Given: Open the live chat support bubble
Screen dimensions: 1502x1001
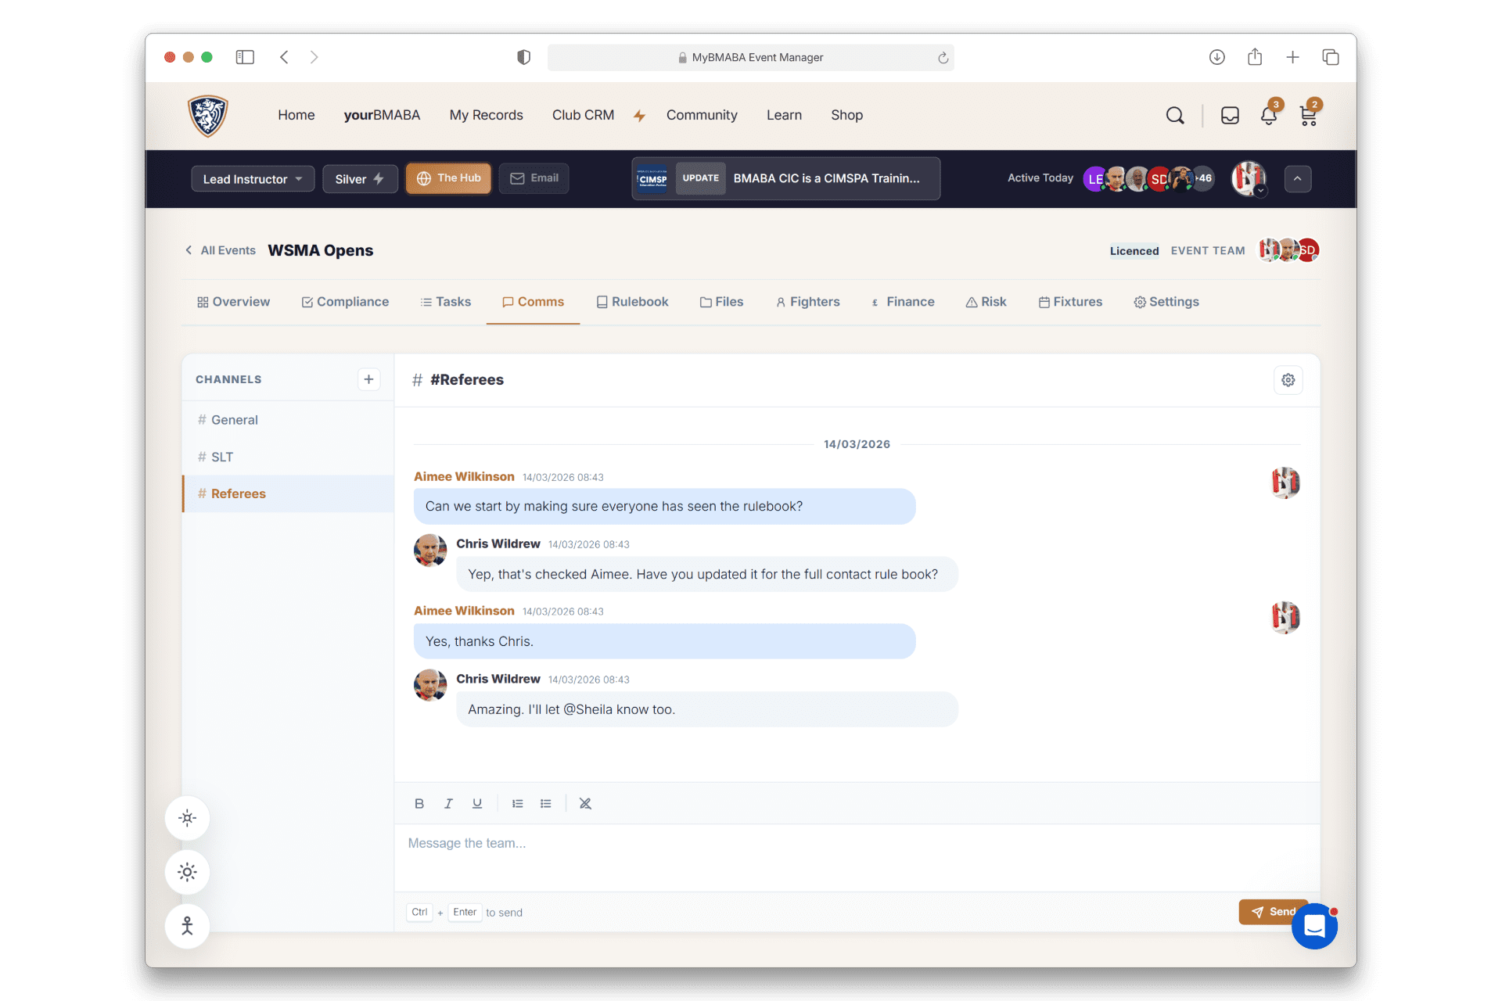Looking at the screenshot, I should [1314, 927].
